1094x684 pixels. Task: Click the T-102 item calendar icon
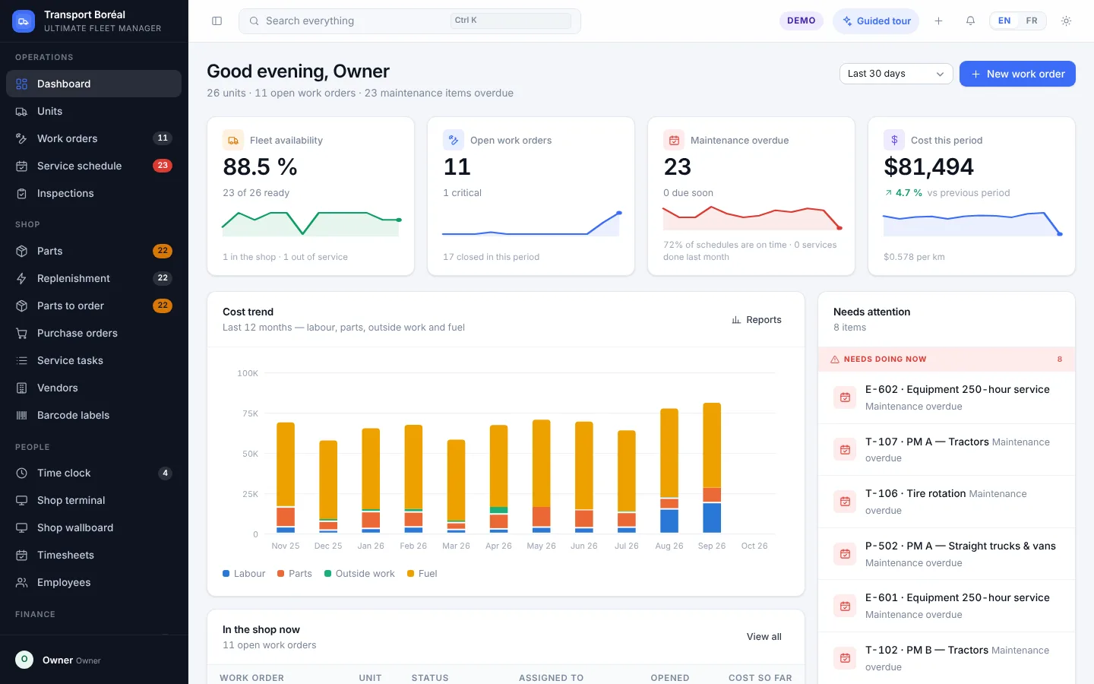pos(845,658)
